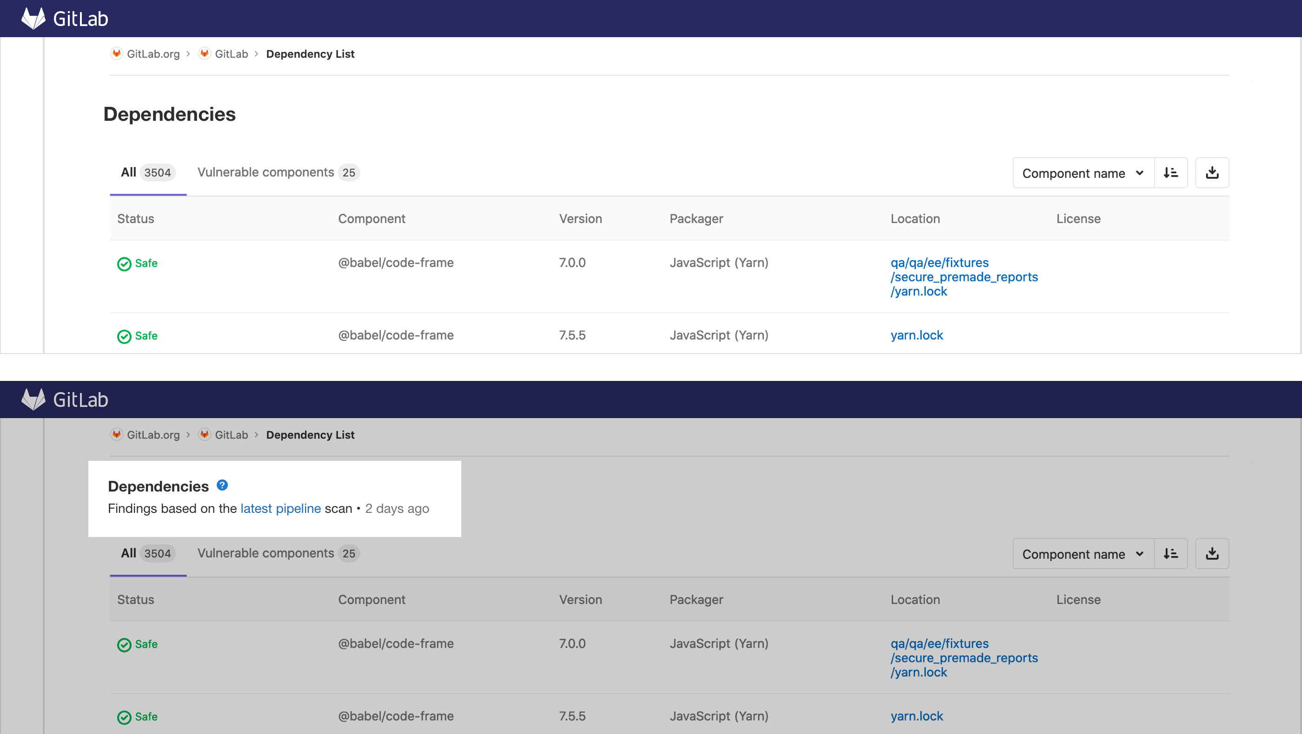Screen dimensions: 1302x734
Task: Open the short yarn.lock link for 7.5.5 in lower mockup
Action: pos(917,716)
